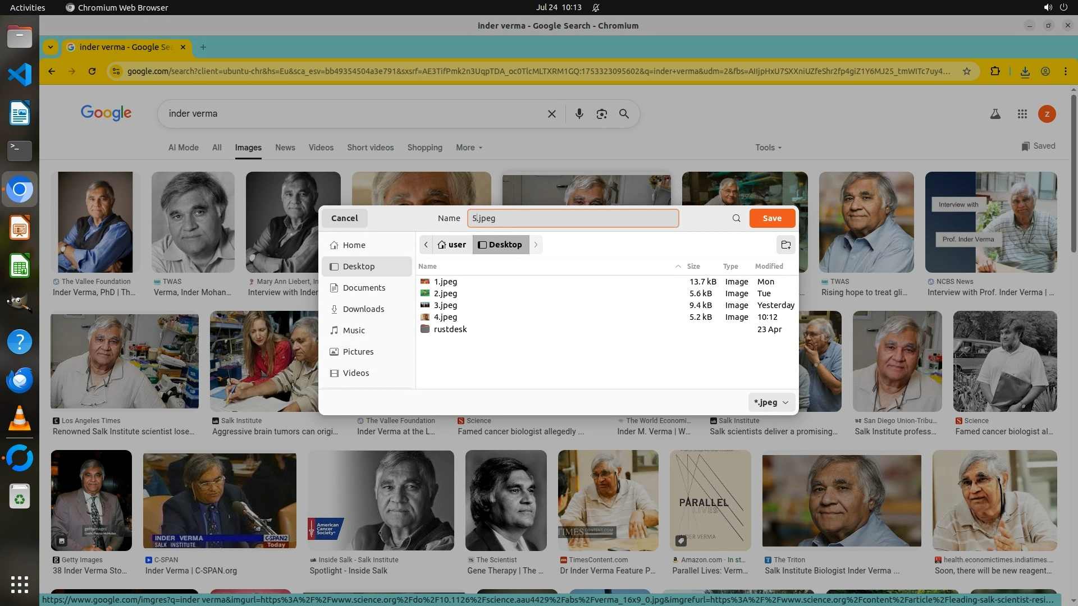Cancel the save file dialog
The width and height of the screenshot is (1078, 606).
344,218
